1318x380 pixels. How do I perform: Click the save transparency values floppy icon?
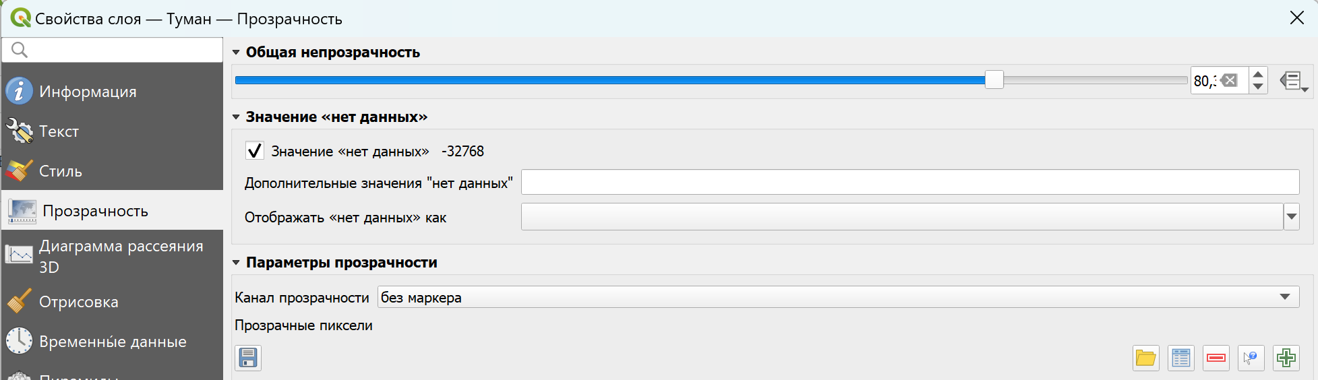pos(248,358)
